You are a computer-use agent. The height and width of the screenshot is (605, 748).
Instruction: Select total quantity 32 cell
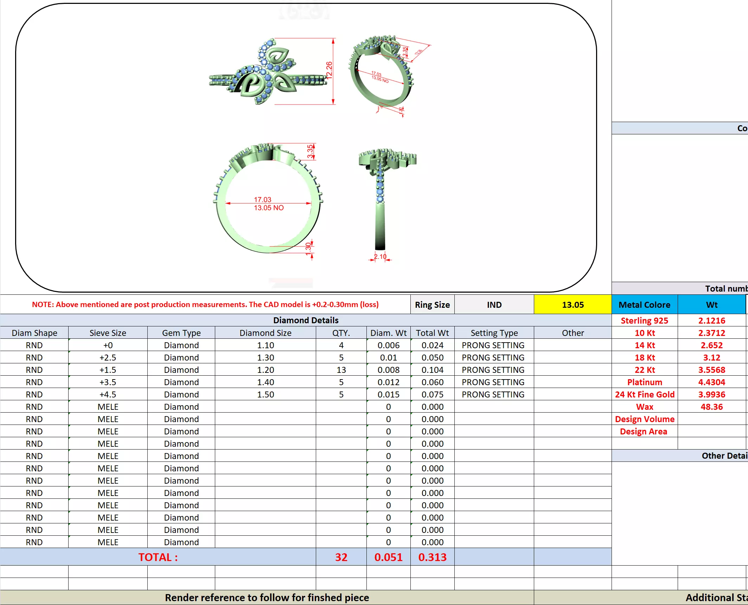(341, 557)
